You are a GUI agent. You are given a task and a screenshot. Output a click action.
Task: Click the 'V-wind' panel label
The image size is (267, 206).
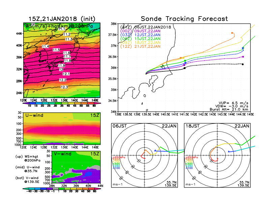point(62,154)
